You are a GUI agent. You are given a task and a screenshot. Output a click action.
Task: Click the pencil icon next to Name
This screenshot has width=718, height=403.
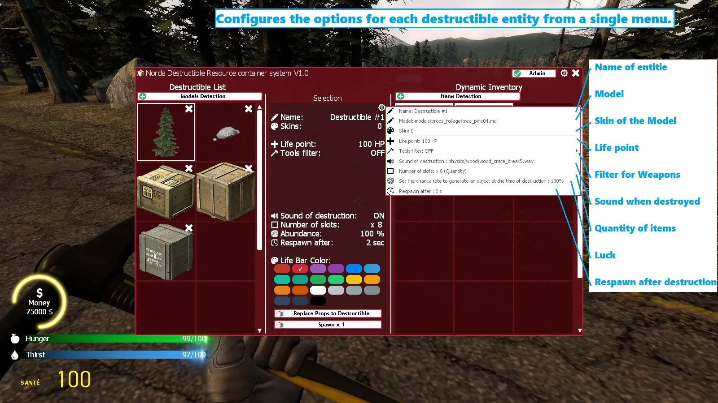pos(275,117)
